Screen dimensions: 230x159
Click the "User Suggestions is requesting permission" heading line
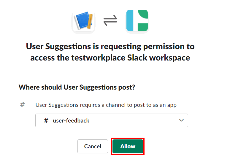click(x=110, y=47)
